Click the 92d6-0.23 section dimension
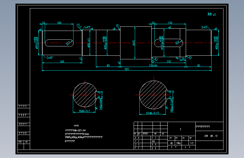The width and height of the screenshot is (244, 158). 153,113
